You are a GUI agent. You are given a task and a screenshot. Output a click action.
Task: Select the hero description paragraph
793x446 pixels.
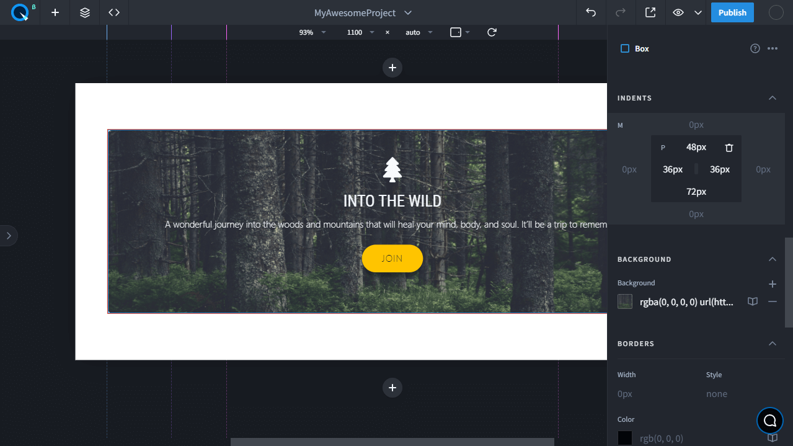tap(386, 225)
